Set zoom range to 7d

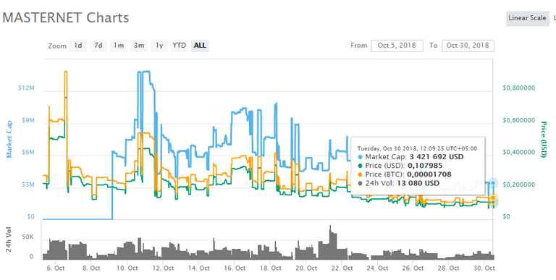tap(98, 46)
